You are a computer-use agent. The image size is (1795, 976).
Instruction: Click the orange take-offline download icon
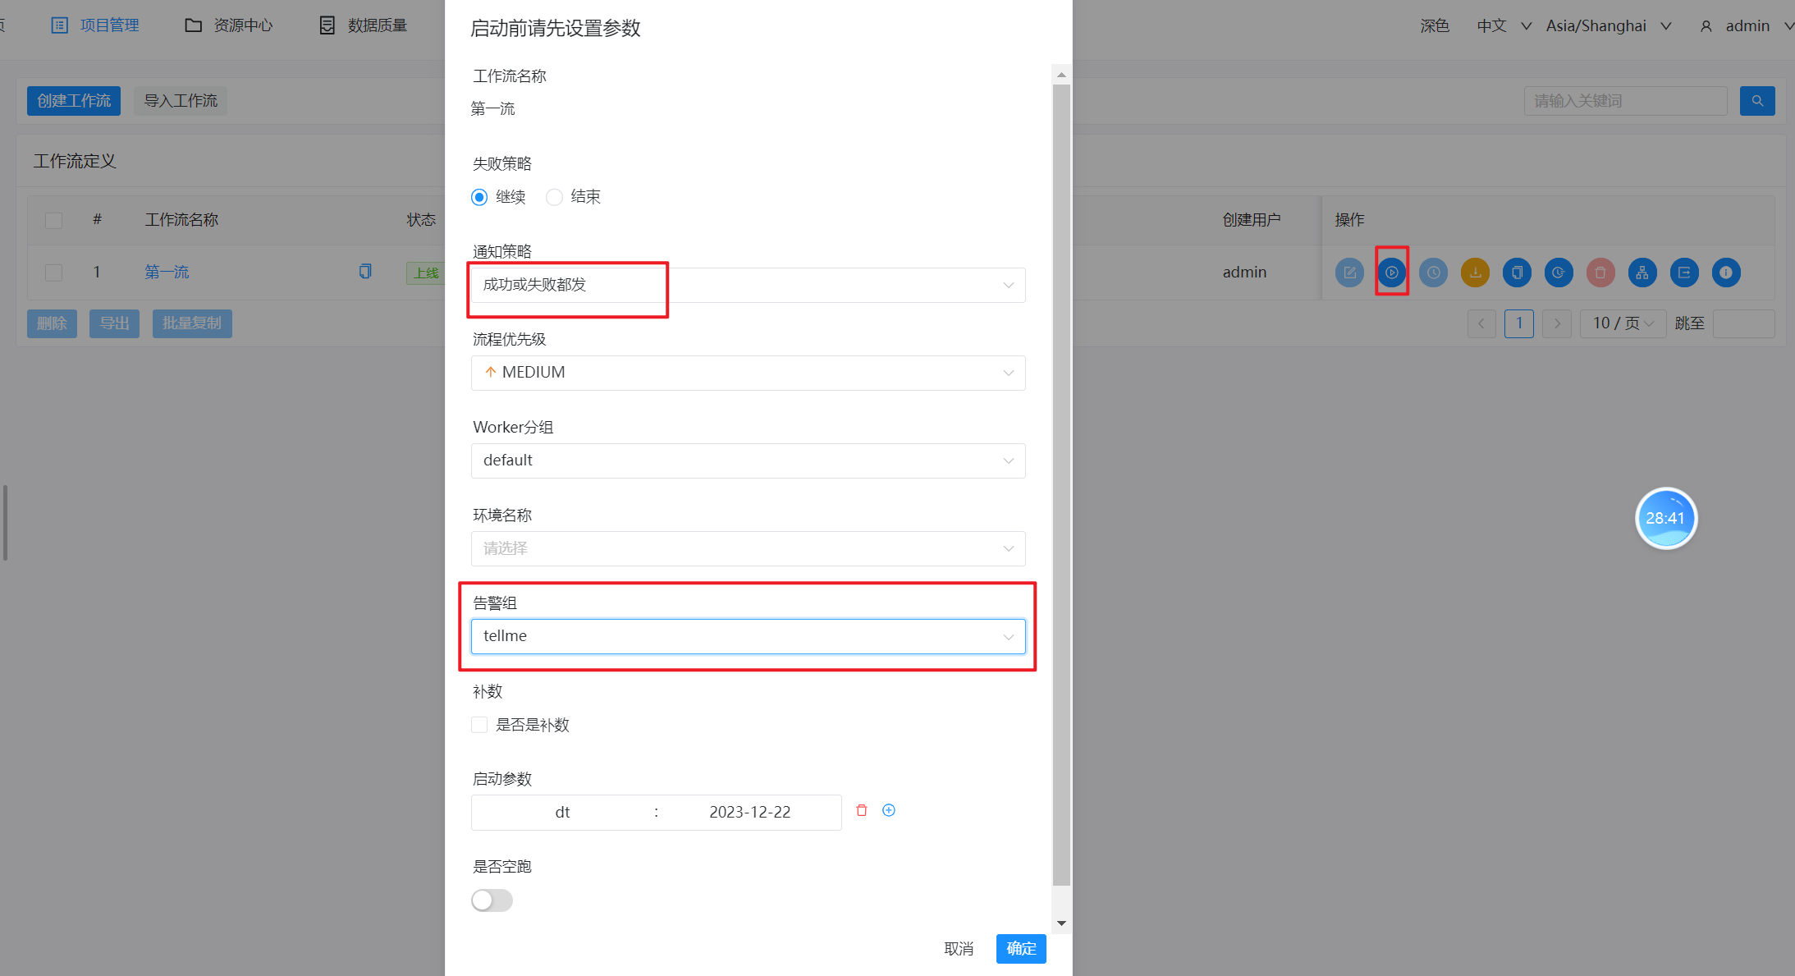(x=1475, y=273)
